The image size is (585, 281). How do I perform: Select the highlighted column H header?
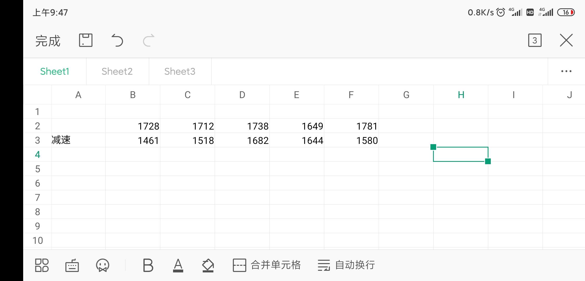click(461, 95)
